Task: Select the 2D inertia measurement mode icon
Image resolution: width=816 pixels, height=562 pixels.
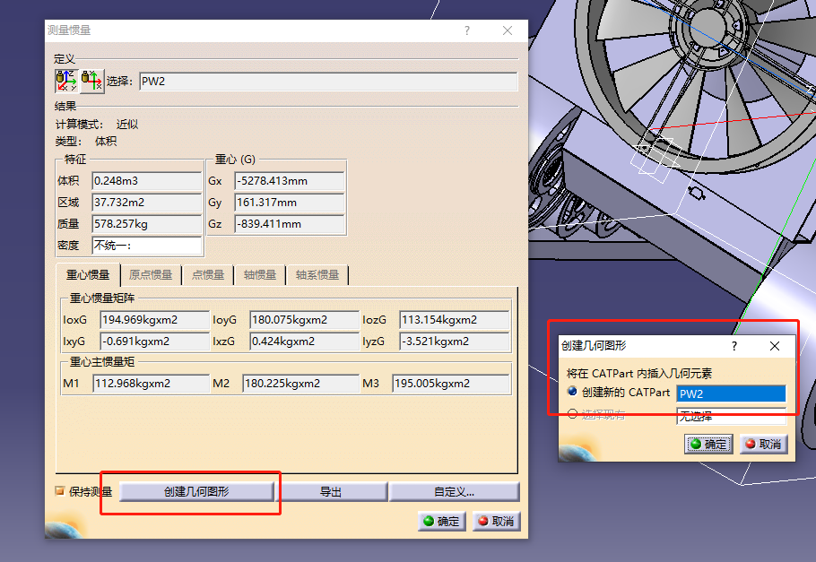Action: 91,81
